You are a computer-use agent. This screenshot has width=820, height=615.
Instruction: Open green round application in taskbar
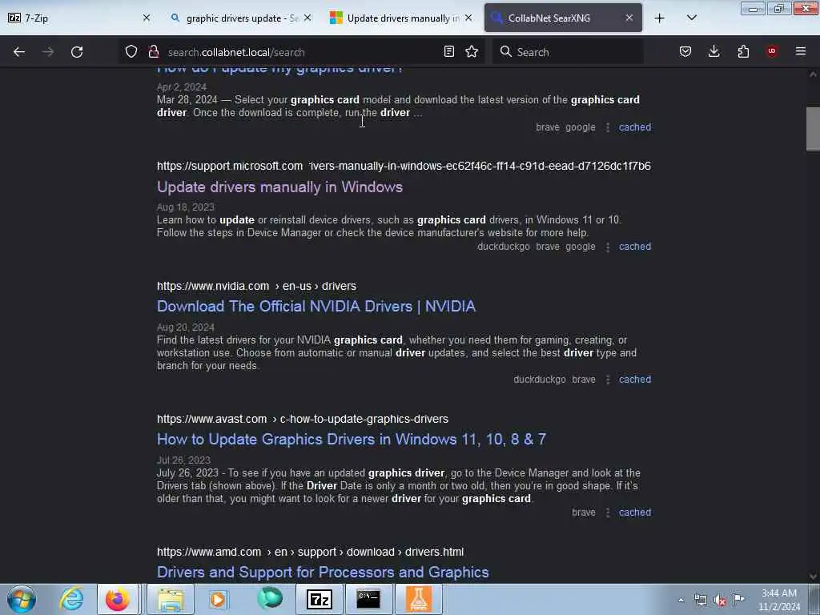[270, 599]
